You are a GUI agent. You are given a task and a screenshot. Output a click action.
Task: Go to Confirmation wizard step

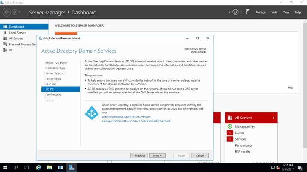click(x=53, y=95)
